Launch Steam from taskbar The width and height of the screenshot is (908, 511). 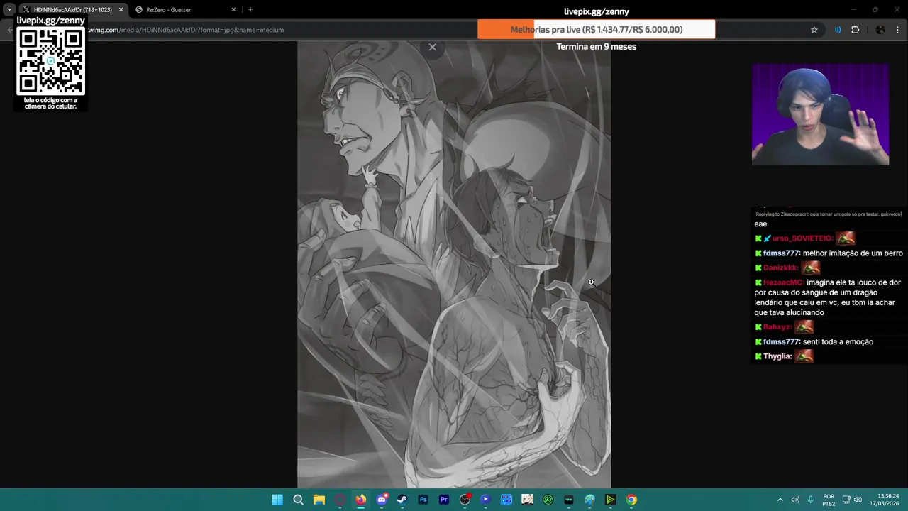402,500
